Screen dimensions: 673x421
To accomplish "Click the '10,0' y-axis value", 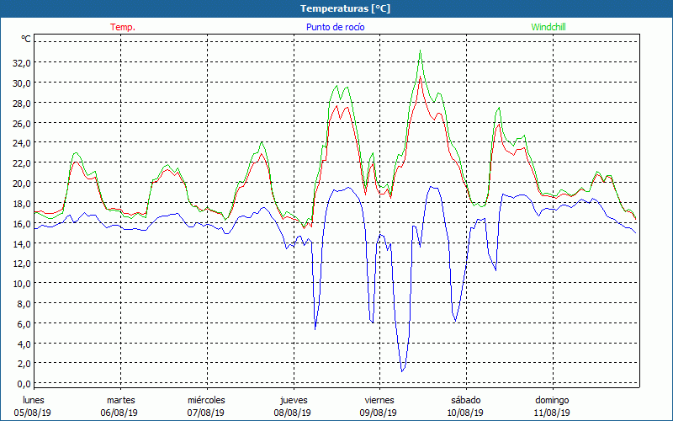I will (x=22, y=284).
